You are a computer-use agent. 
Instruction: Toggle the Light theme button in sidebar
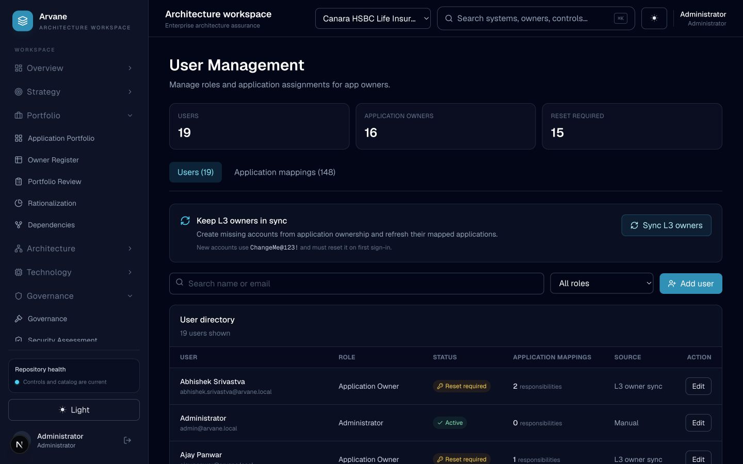[x=74, y=410]
